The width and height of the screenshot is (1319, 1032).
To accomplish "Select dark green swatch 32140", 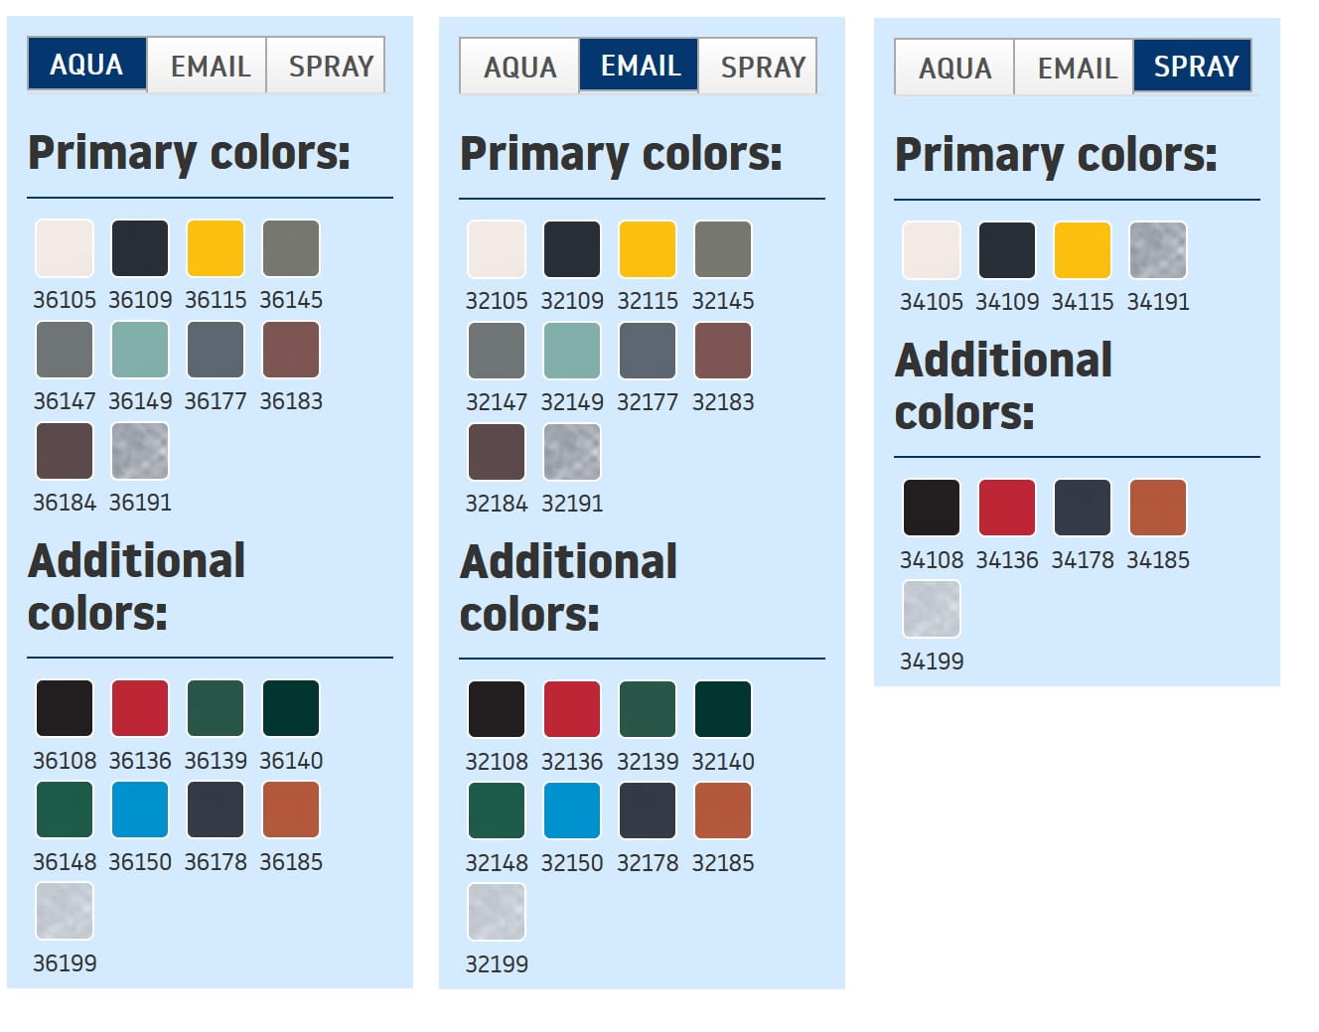I will pos(723,709).
